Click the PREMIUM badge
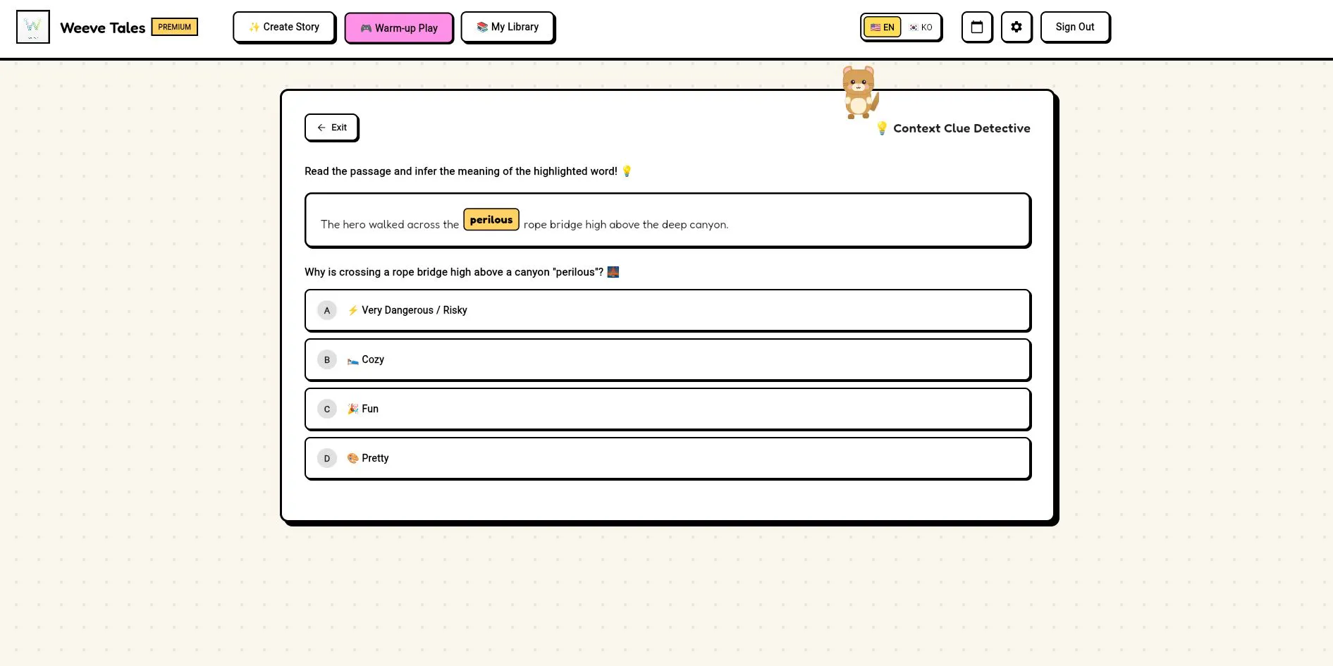1333x666 pixels. point(175,27)
